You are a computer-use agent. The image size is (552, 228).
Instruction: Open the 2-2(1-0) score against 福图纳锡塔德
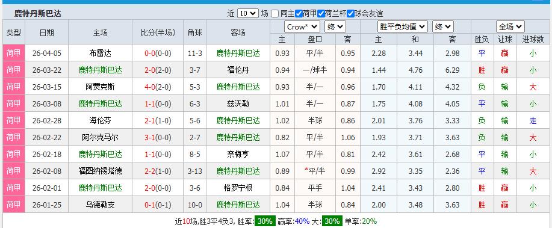point(158,171)
